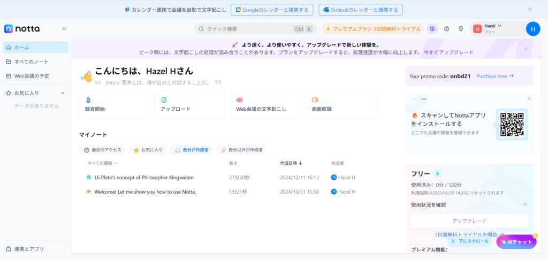Click 3日間無料トライアルを開始 link
The width and height of the screenshot is (548, 260).
click(469, 234)
